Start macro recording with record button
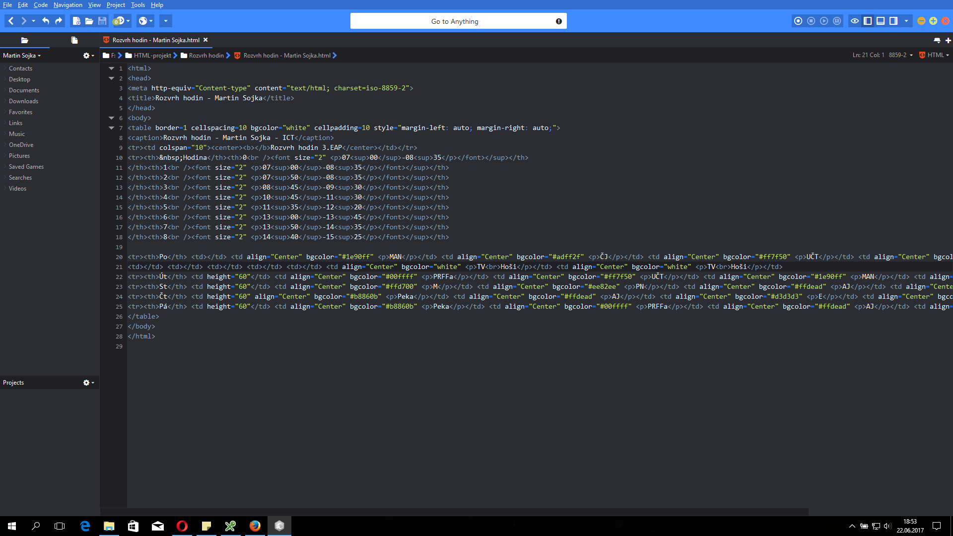 pyautogui.click(x=798, y=21)
